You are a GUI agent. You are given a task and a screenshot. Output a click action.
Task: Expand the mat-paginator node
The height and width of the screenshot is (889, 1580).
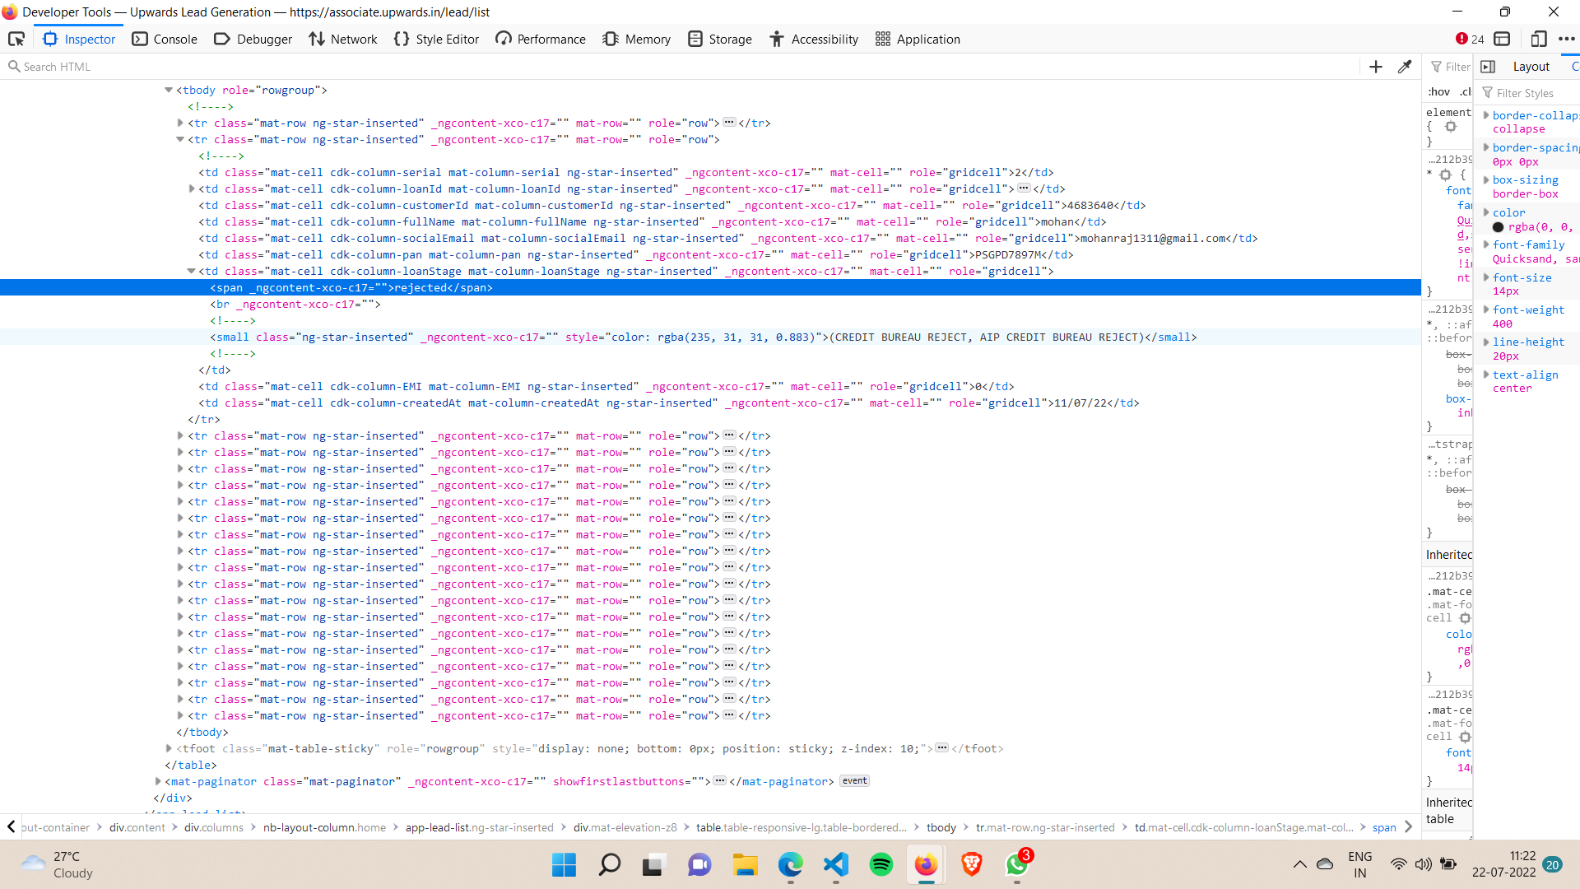(158, 781)
